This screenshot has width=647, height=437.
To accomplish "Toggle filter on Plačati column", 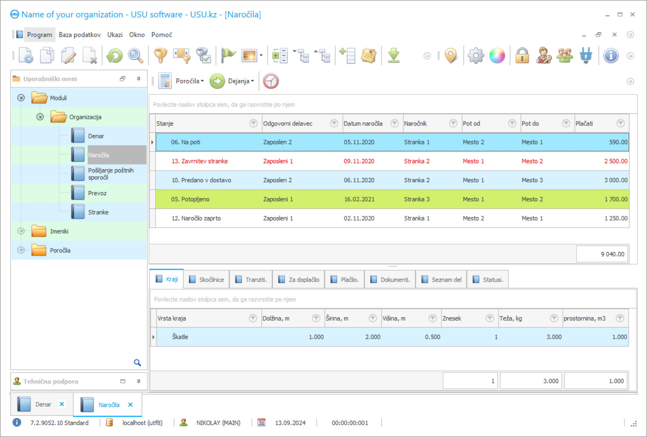I will pos(620,124).
